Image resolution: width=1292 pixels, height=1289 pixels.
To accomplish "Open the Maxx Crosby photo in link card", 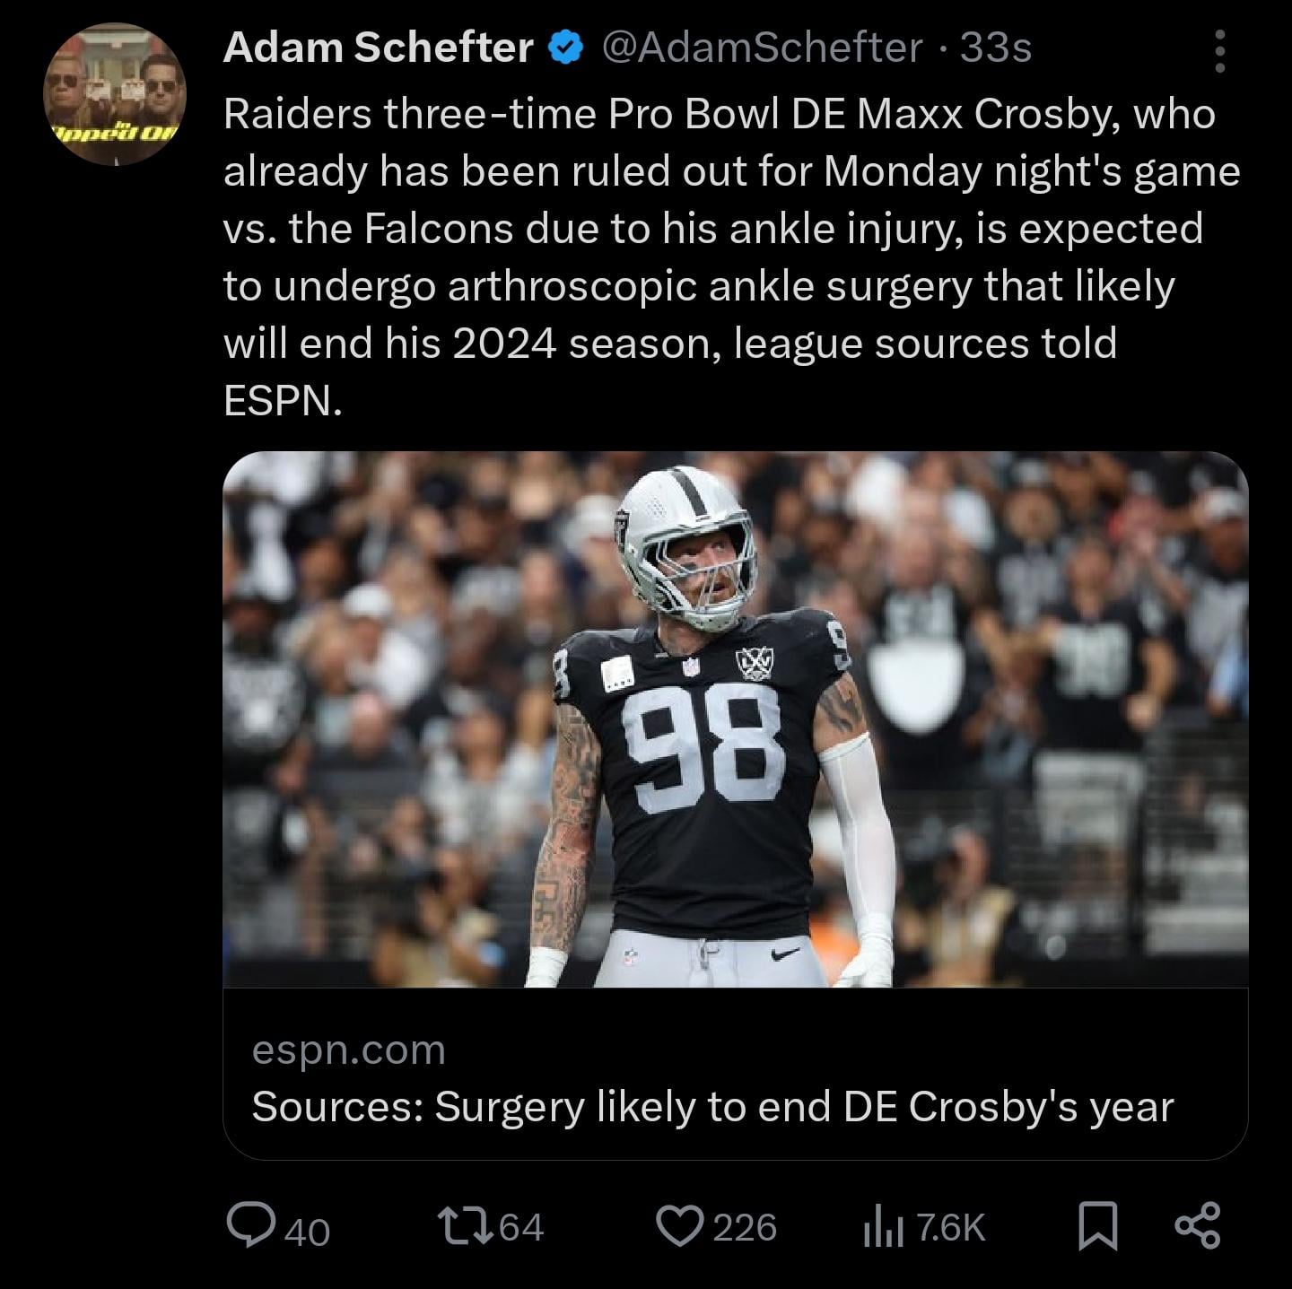I will (735, 719).
